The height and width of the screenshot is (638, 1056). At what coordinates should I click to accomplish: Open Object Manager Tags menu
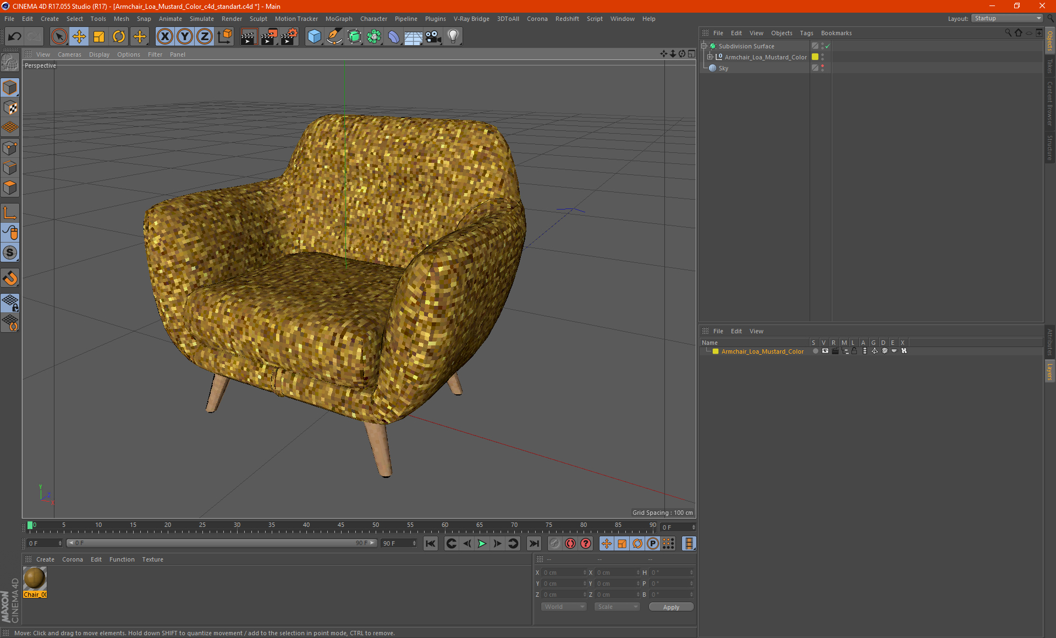[806, 33]
